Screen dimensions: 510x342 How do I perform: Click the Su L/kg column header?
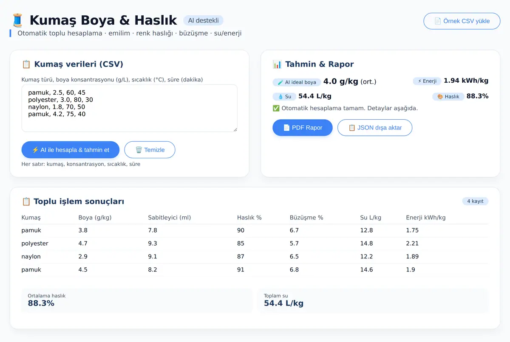coord(371,218)
